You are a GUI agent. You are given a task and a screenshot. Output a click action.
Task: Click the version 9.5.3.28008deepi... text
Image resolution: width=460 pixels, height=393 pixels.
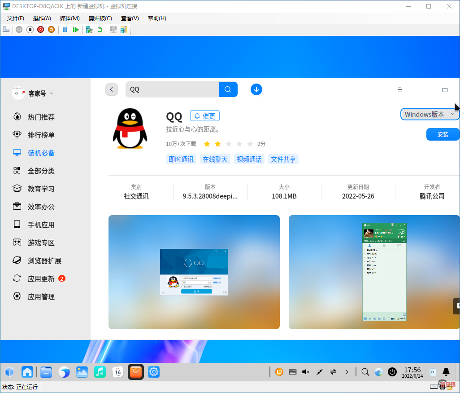[x=210, y=196]
